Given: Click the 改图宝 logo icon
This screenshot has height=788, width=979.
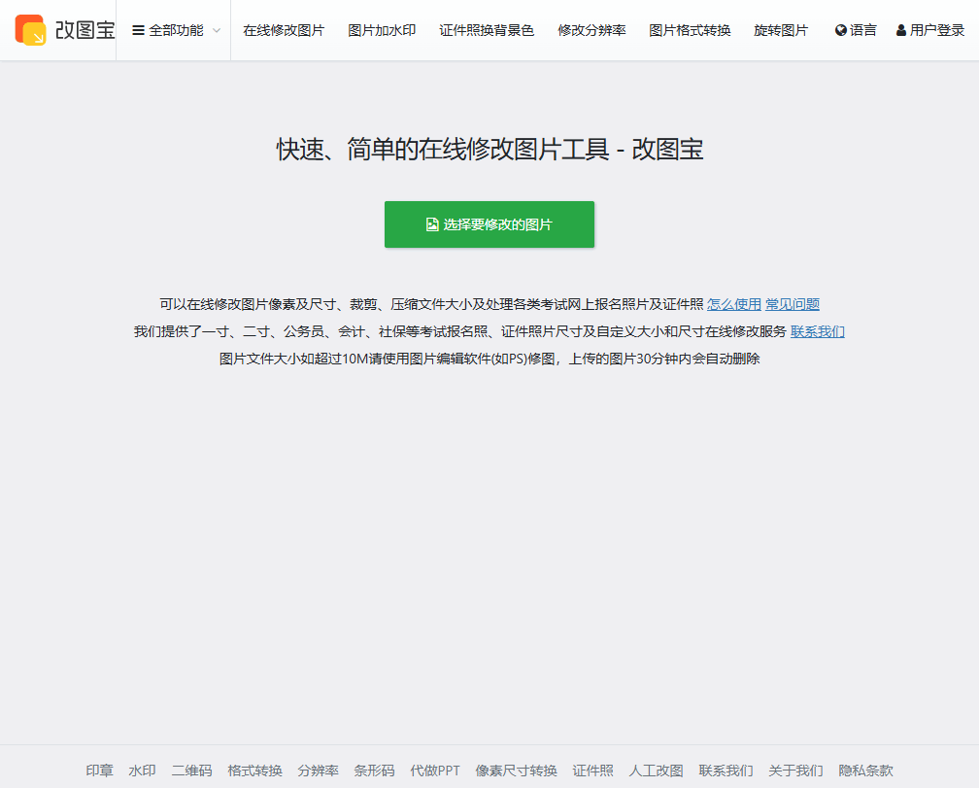Looking at the screenshot, I should coord(31,29).
